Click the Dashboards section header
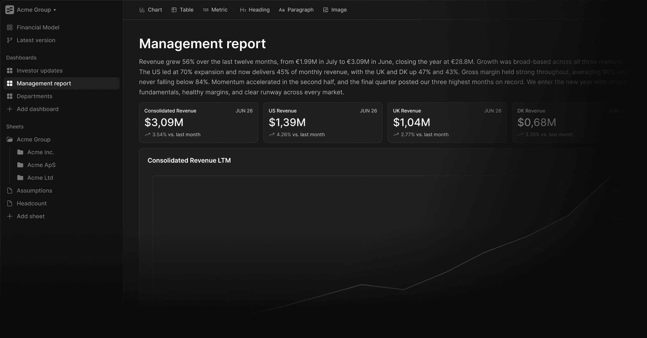The height and width of the screenshot is (338, 647). click(21, 58)
